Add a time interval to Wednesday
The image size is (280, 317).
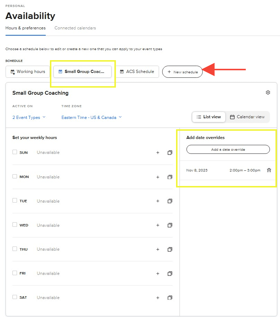point(158,225)
